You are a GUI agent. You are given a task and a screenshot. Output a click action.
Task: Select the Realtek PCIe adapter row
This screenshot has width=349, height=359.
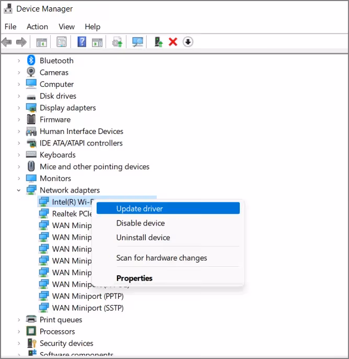click(x=65, y=214)
